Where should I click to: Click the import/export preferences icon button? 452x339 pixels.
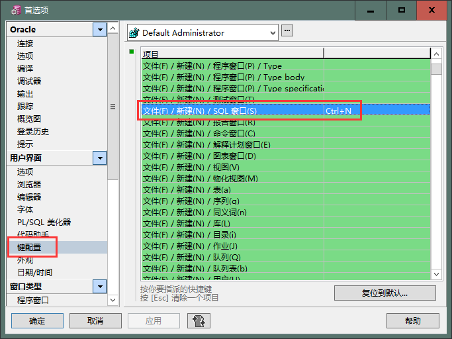[199, 320]
